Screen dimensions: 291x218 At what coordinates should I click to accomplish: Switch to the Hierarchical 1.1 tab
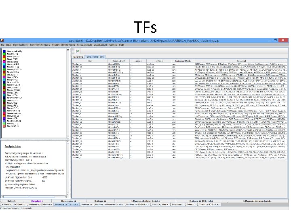click(69, 201)
